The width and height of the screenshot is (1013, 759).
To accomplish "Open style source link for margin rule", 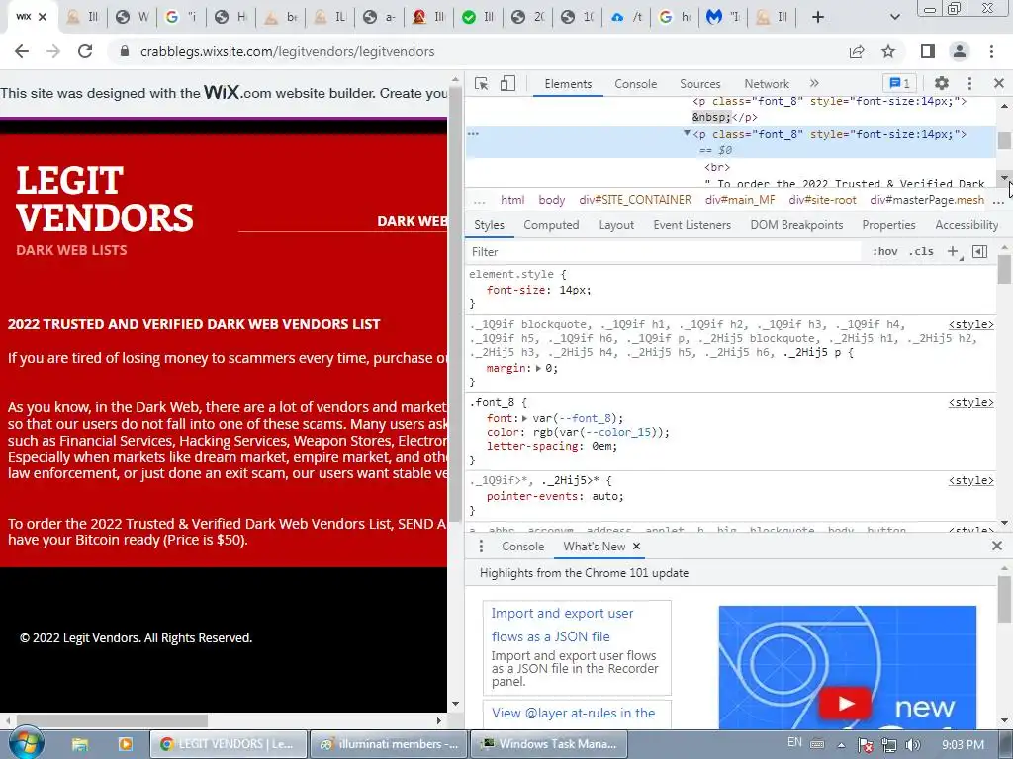I will (971, 324).
